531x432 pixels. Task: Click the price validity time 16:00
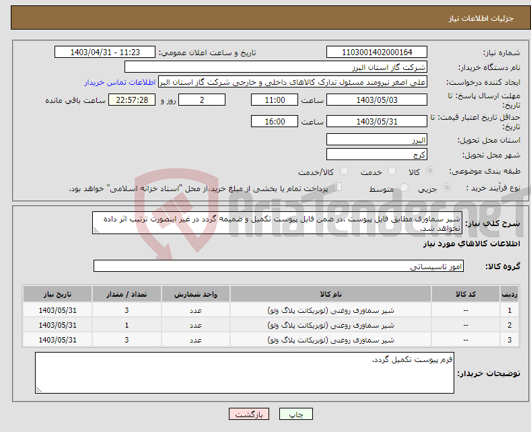click(x=275, y=121)
